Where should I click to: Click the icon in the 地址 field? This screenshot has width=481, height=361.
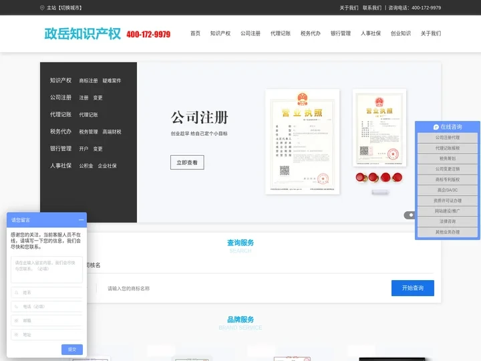click(17, 335)
